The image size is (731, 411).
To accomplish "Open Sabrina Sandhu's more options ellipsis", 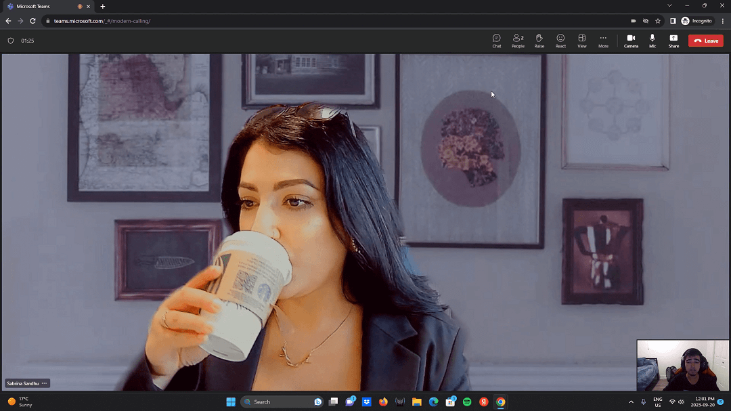I will coord(45,383).
